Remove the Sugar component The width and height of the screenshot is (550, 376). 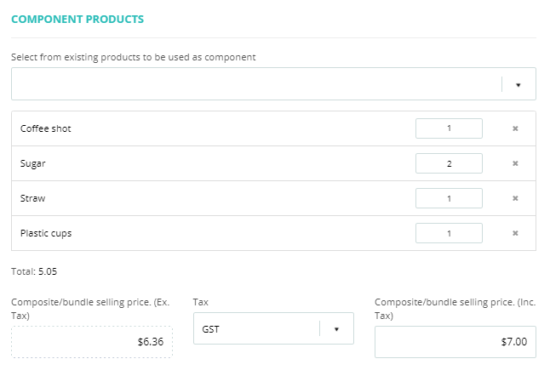[515, 163]
